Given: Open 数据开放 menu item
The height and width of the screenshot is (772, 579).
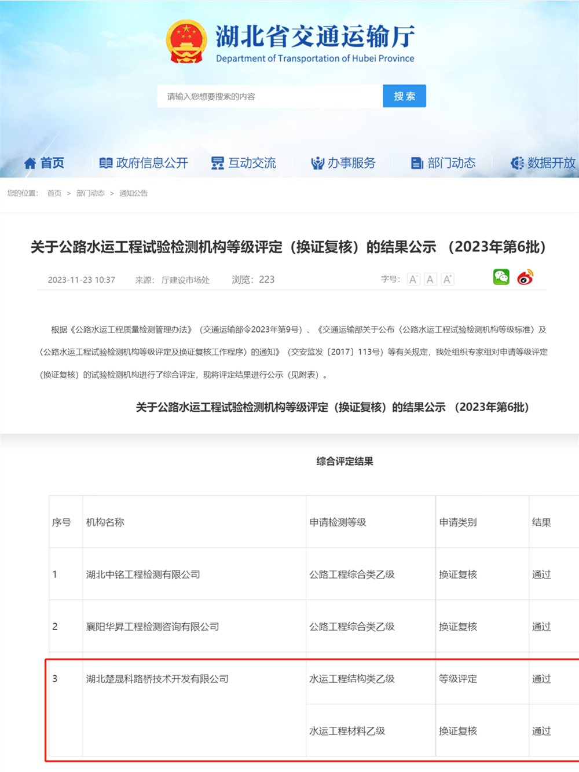Looking at the screenshot, I should tap(543, 163).
